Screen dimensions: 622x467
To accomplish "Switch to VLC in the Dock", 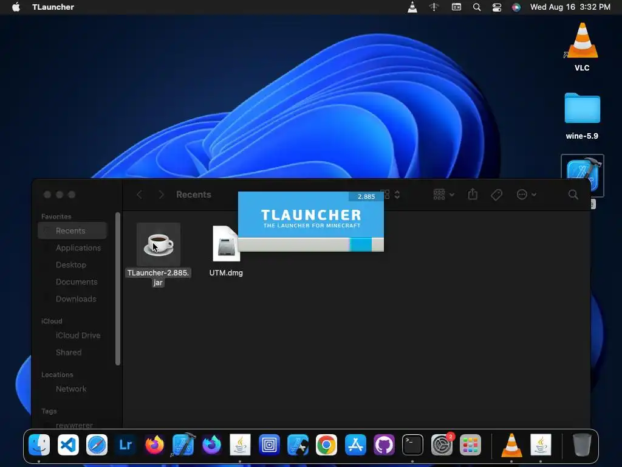I will (511, 445).
